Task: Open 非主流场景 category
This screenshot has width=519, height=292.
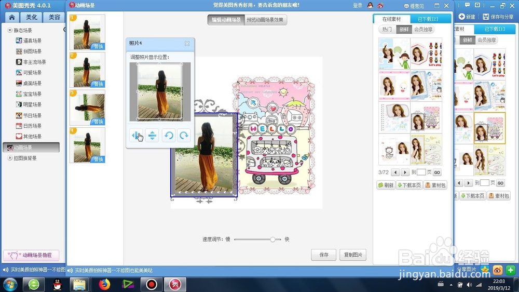Action: [31, 62]
